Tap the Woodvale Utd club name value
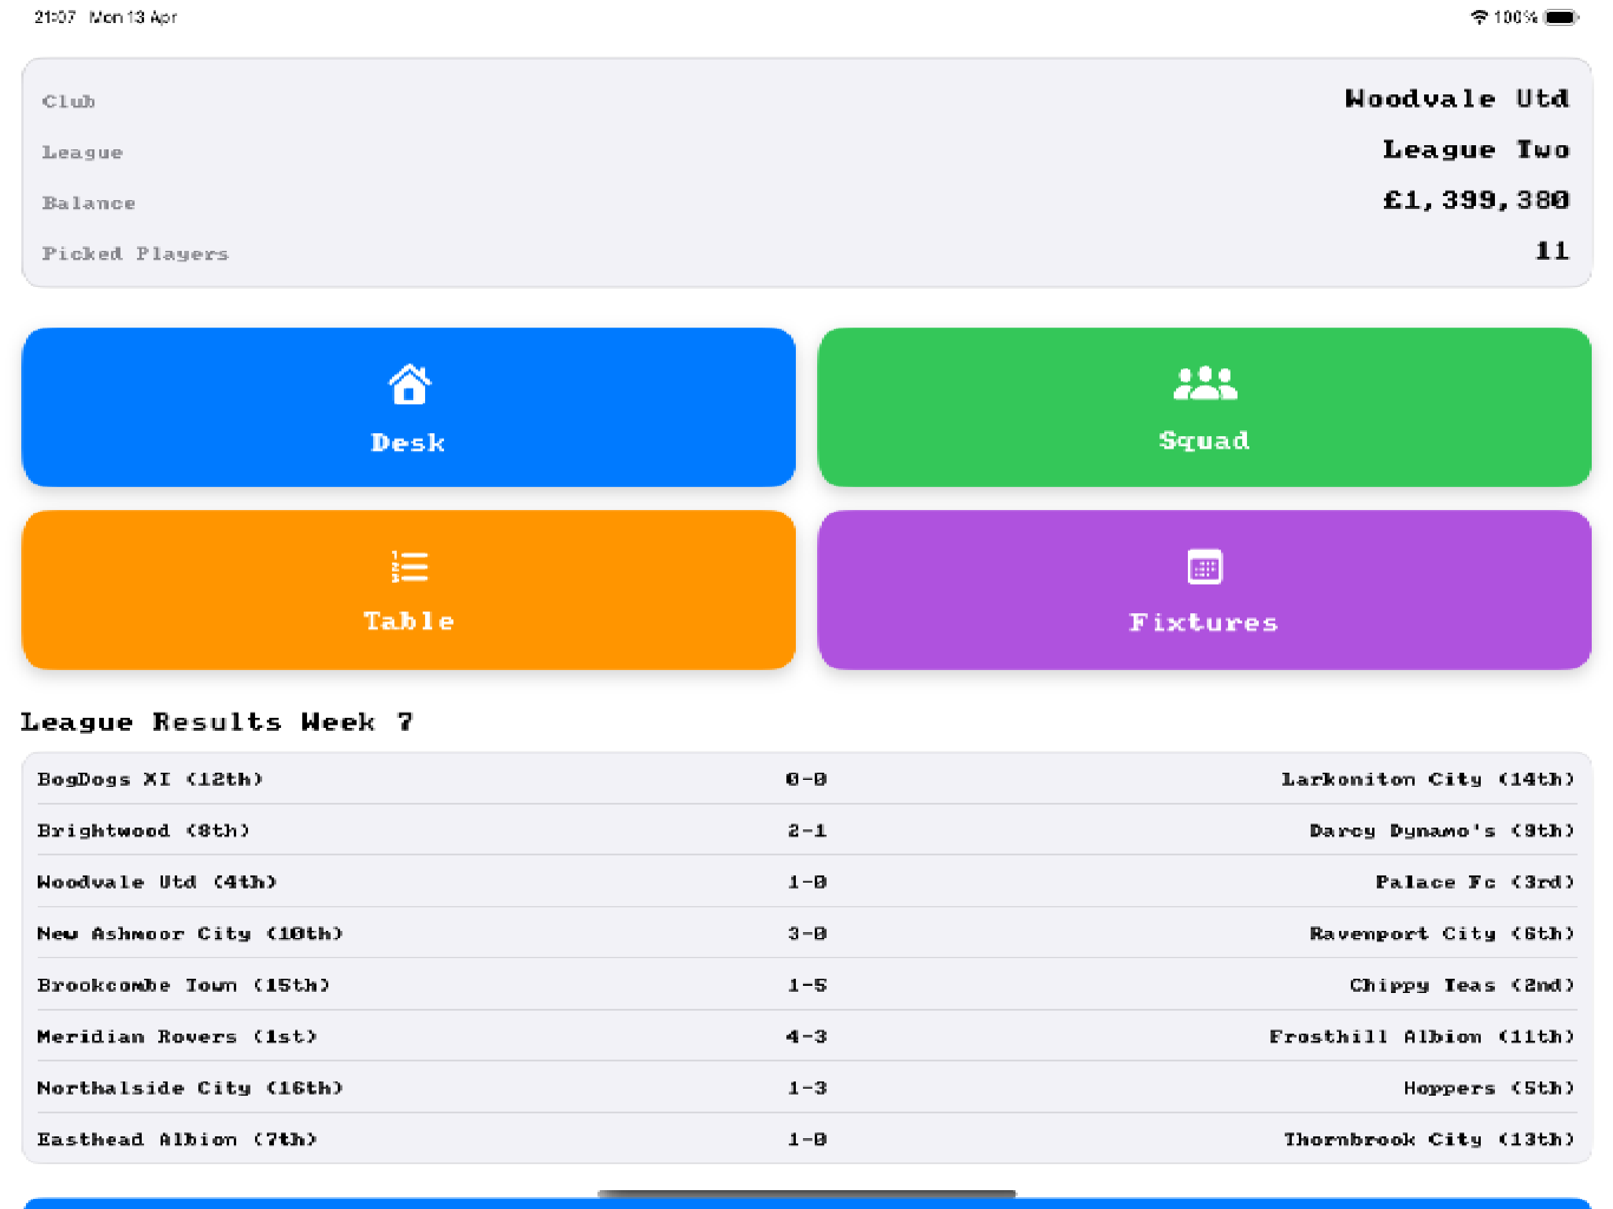Image resolution: width=1613 pixels, height=1209 pixels. [x=1457, y=99]
